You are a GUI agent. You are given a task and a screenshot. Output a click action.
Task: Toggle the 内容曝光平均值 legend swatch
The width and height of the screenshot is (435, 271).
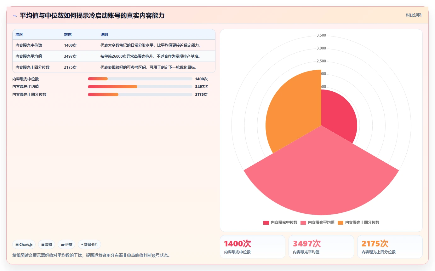(x=303, y=222)
